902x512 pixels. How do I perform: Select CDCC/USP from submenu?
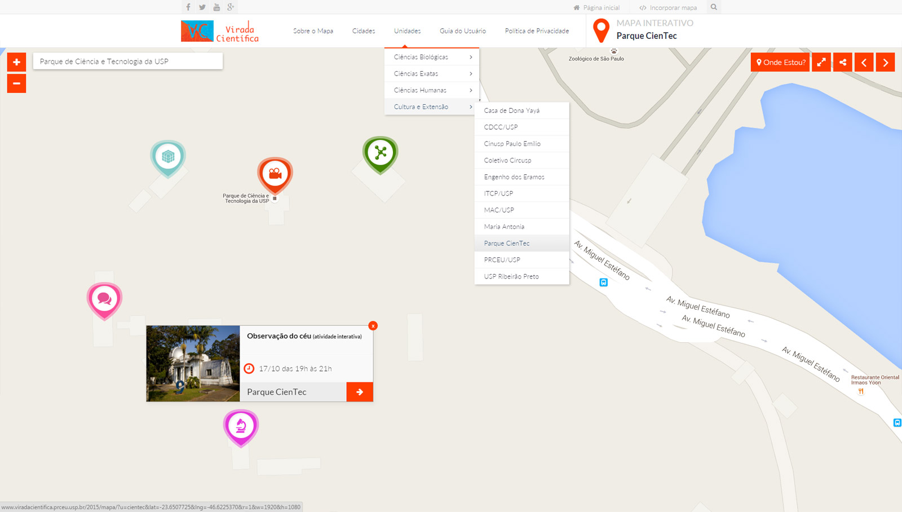point(522,127)
